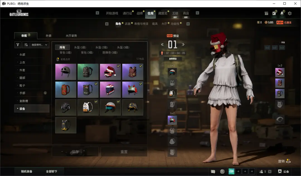Uncheck the white cartoon backpack item
The image size is (301, 176).
click(88, 107)
